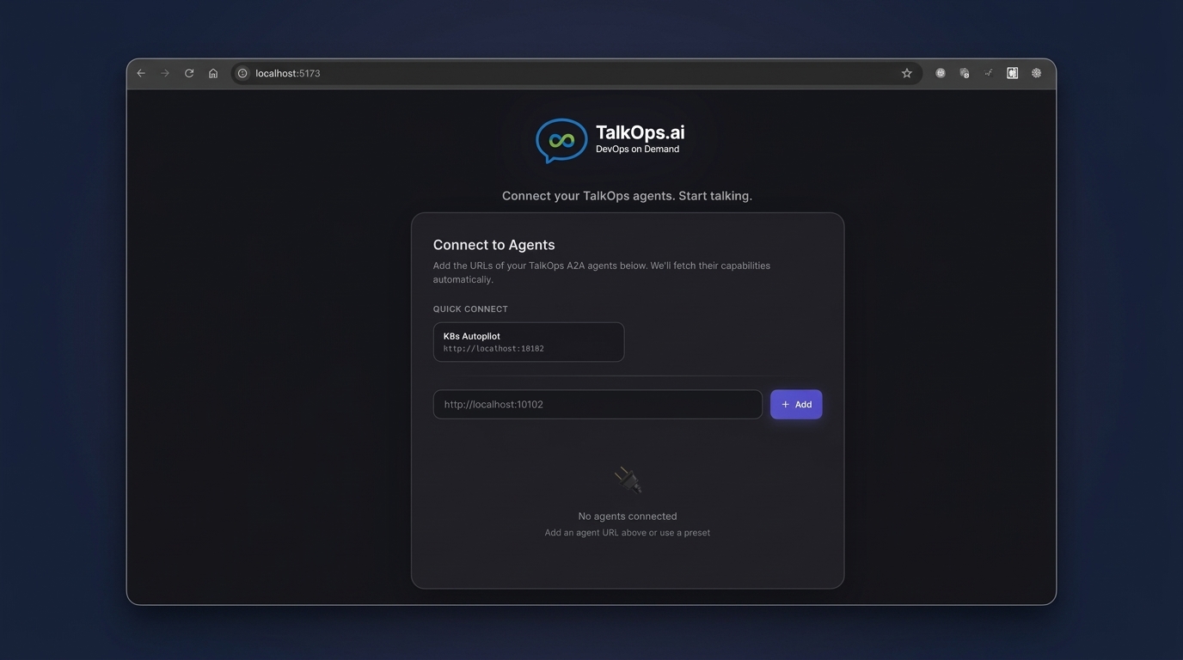Screen dimensions: 1183x660
Task: Click the extension icon with a small badge
Action: (965, 73)
